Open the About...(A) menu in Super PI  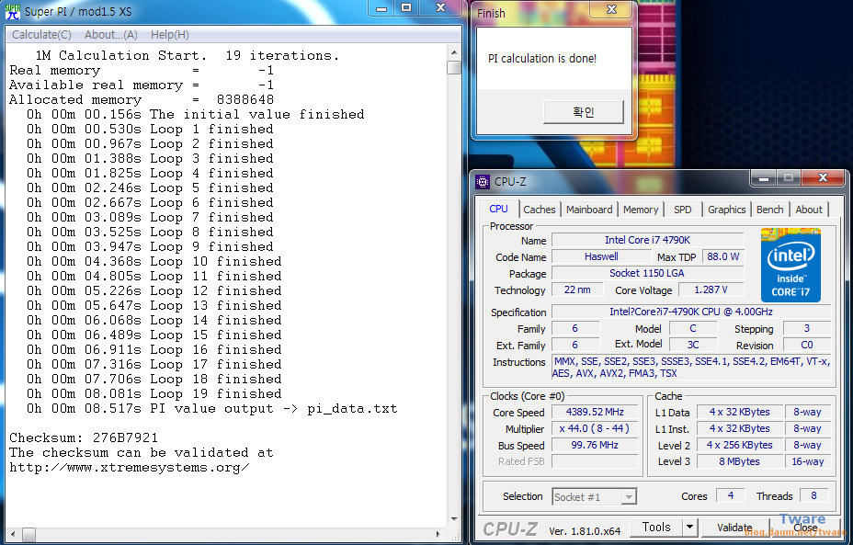point(111,35)
